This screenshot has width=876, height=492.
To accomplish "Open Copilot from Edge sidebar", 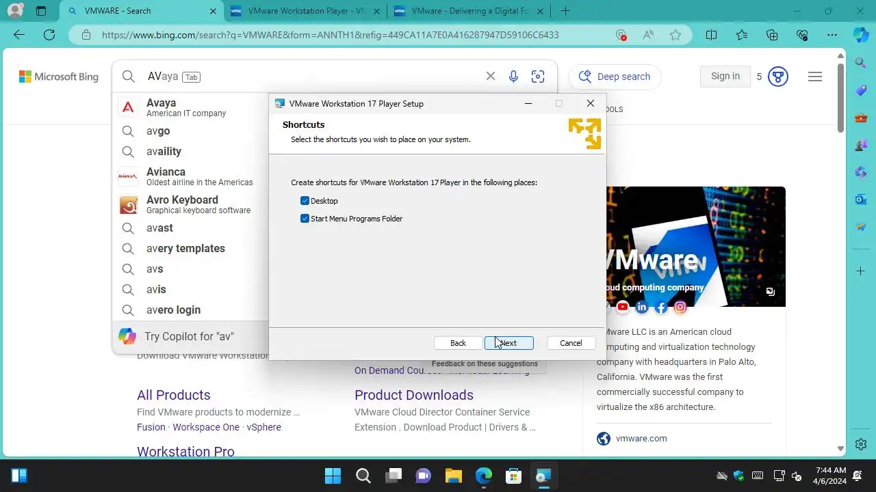I will [x=861, y=35].
